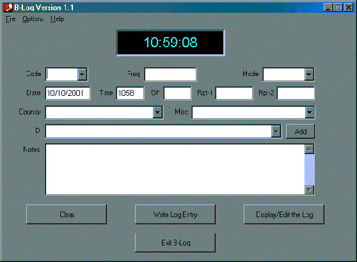Click the Rpt-1 input field
Screen dimensions: 357x262
234,93
